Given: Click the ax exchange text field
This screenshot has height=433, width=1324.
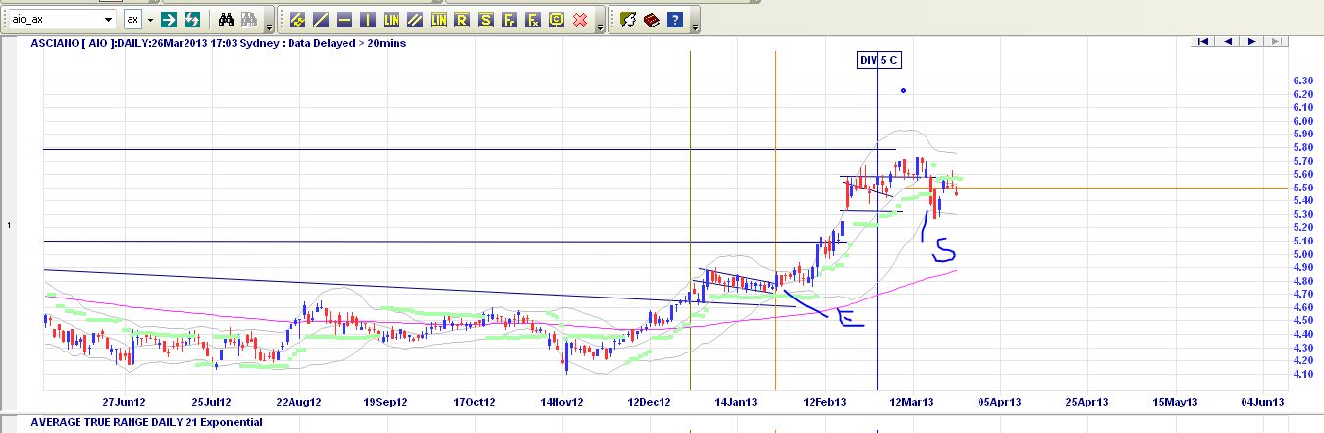Looking at the screenshot, I should click(133, 20).
